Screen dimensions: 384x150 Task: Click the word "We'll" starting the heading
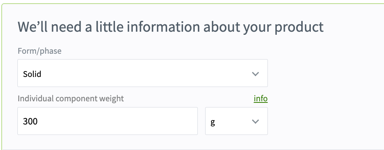[x=33, y=26]
